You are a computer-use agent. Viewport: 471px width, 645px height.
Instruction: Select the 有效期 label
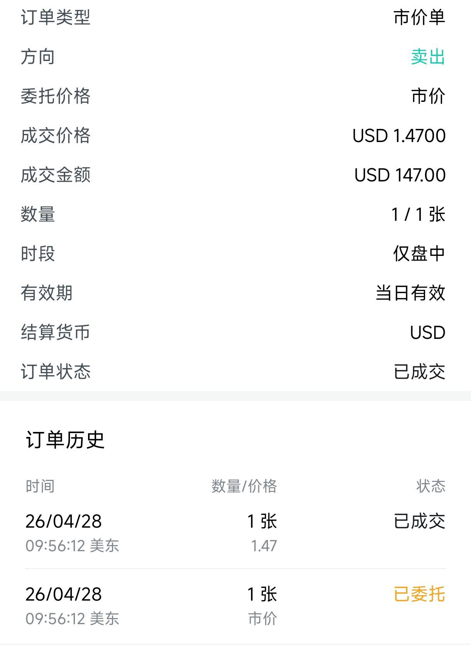pos(47,293)
